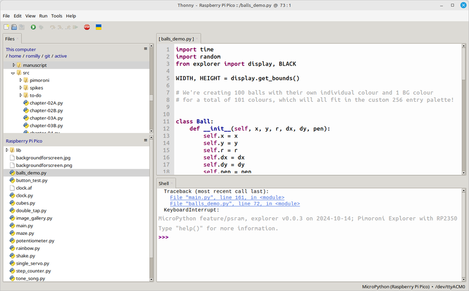Click the Open/Load file toolbar icon

(14, 27)
